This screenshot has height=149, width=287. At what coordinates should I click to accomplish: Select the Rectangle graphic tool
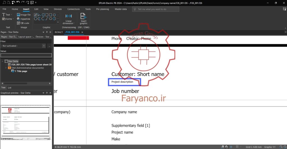point(47,15)
